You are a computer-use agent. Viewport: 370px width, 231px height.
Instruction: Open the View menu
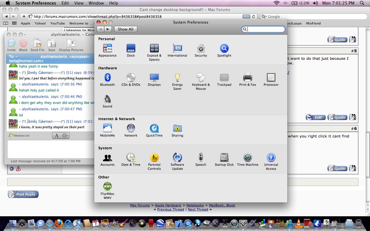click(79, 3)
